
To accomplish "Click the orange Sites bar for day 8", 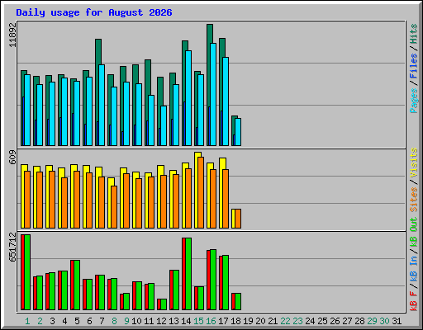I will (114, 207).
